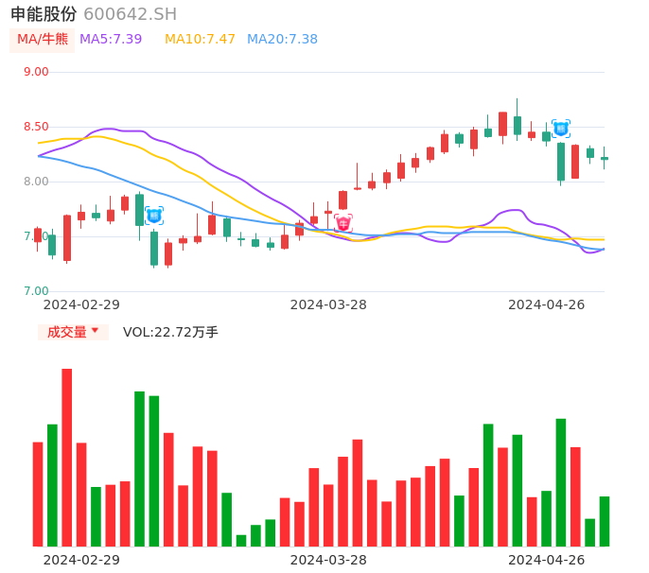Select the 成交量 volume indicator label

coord(66,332)
